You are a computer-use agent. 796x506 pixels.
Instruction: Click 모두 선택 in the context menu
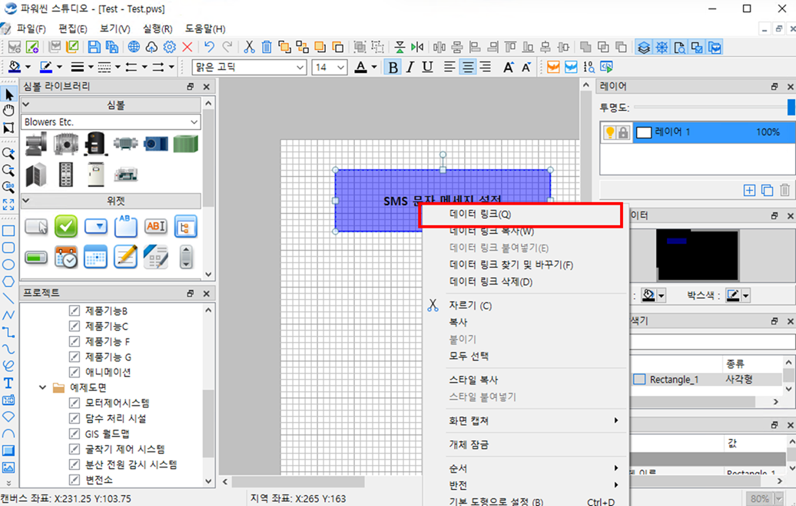pyautogui.click(x=469, y=356)
